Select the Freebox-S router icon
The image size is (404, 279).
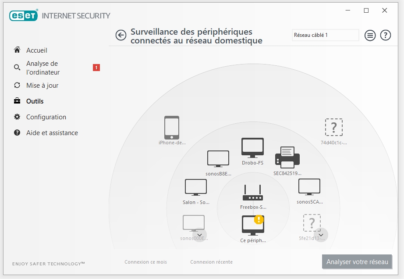pyautogui.click(x=253, y=193)
